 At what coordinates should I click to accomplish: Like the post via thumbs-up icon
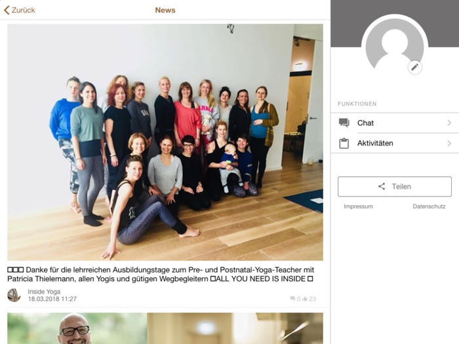[305, 299]
